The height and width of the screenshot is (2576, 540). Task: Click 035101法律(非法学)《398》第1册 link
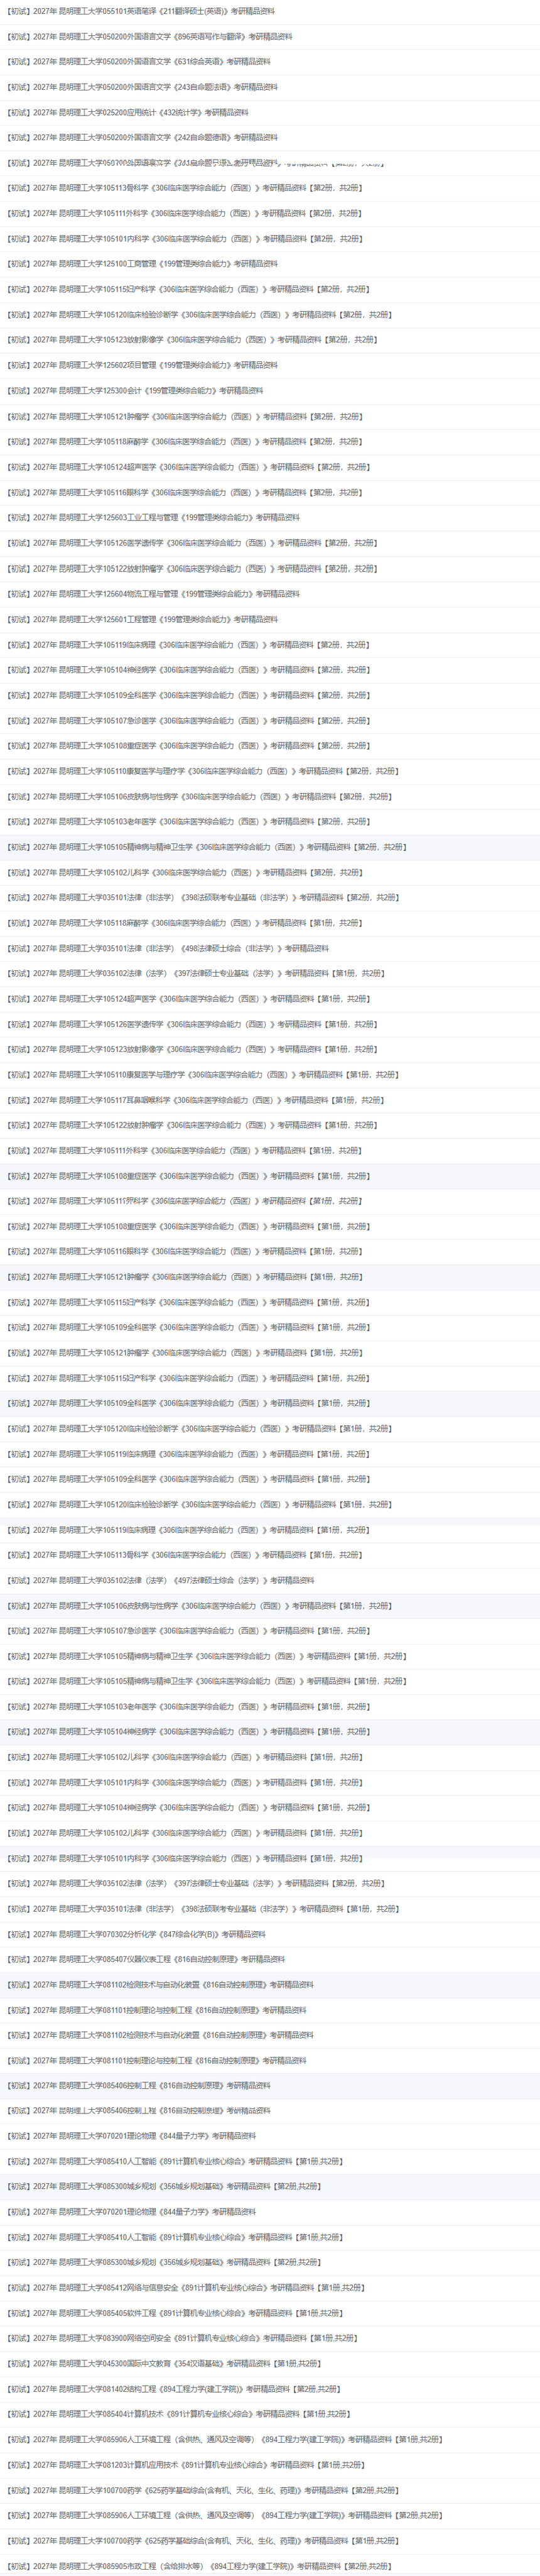[204, 1909]
